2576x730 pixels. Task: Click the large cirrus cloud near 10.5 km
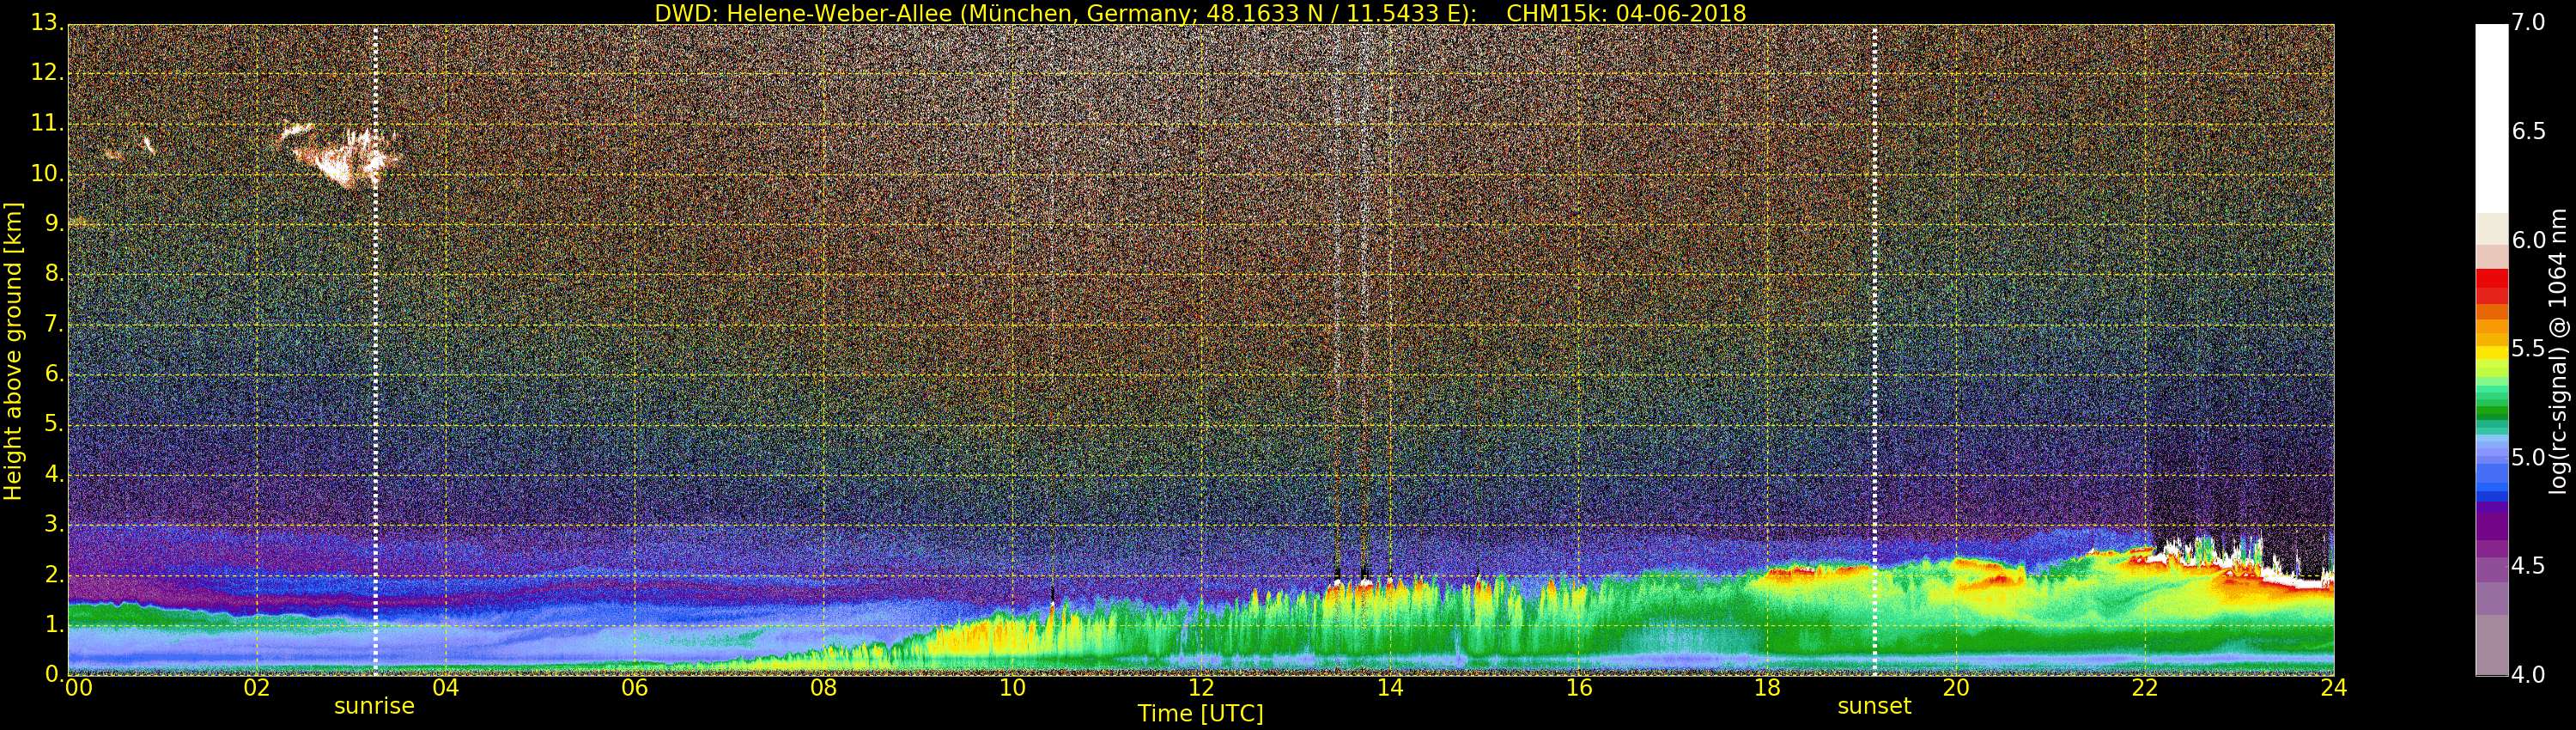coord(345,155)
